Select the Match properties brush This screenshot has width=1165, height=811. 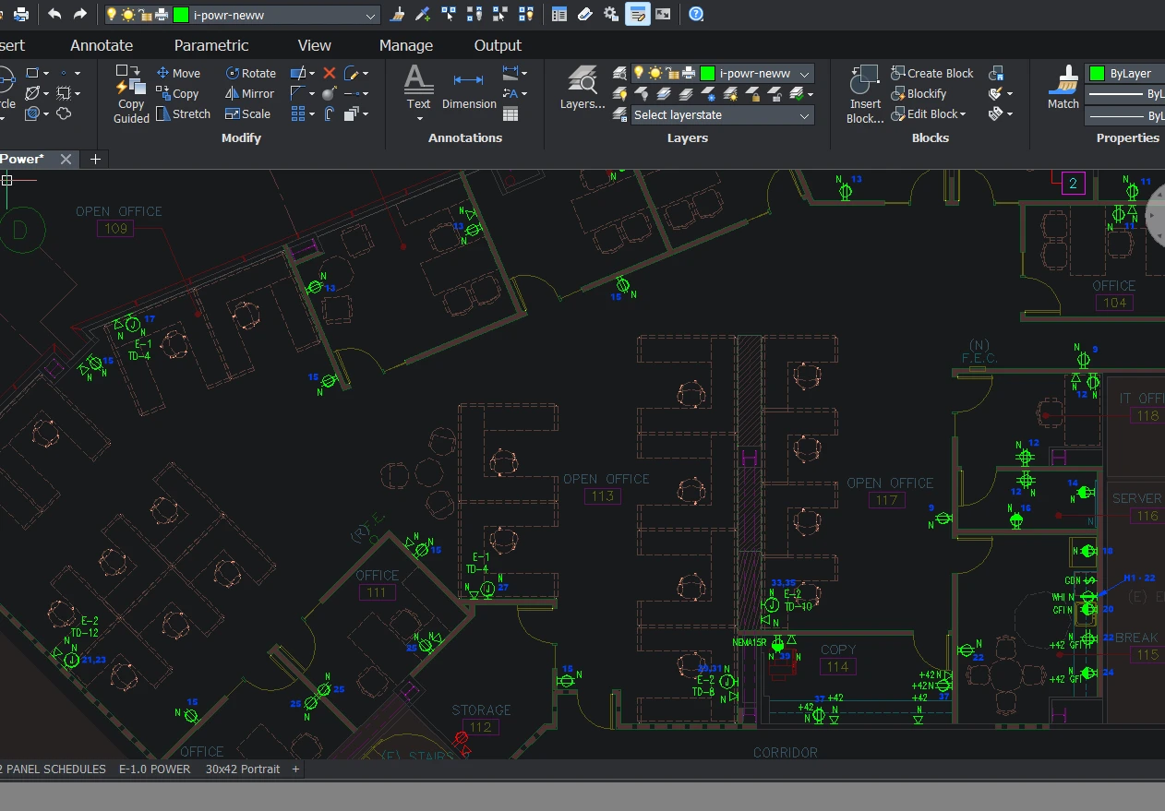point(1063,88)
